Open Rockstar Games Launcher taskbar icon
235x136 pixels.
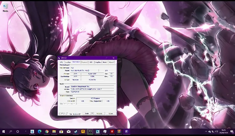[83, 131]
